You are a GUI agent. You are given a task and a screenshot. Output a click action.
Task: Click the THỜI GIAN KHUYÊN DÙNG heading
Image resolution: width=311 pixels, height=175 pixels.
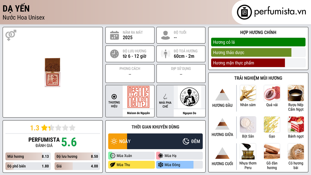click(155, 127)
